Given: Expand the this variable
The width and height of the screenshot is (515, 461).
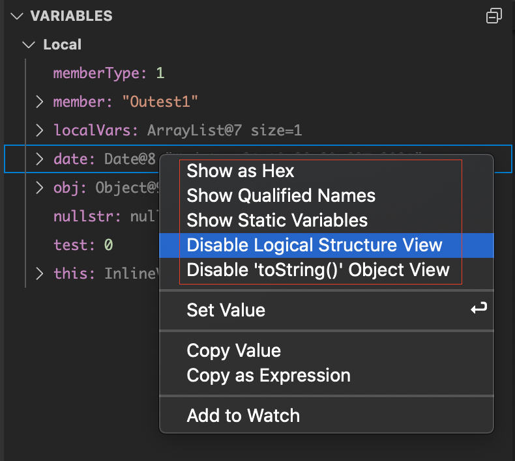Looking at the screenshot, I should [39, 273].
